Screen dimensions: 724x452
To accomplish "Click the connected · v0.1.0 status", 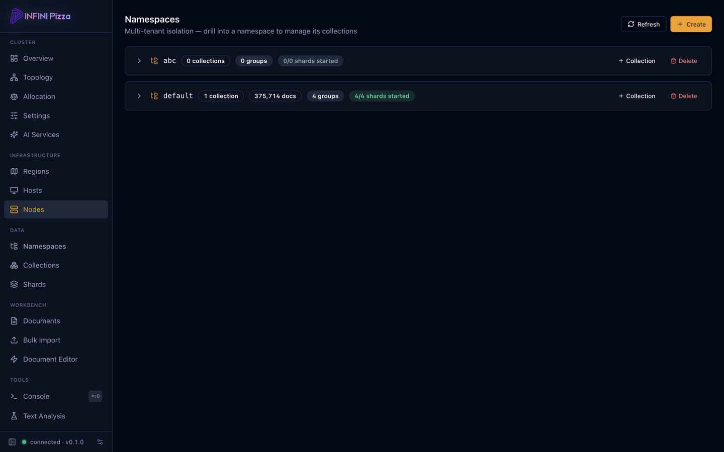I will [x=52, y=442].
